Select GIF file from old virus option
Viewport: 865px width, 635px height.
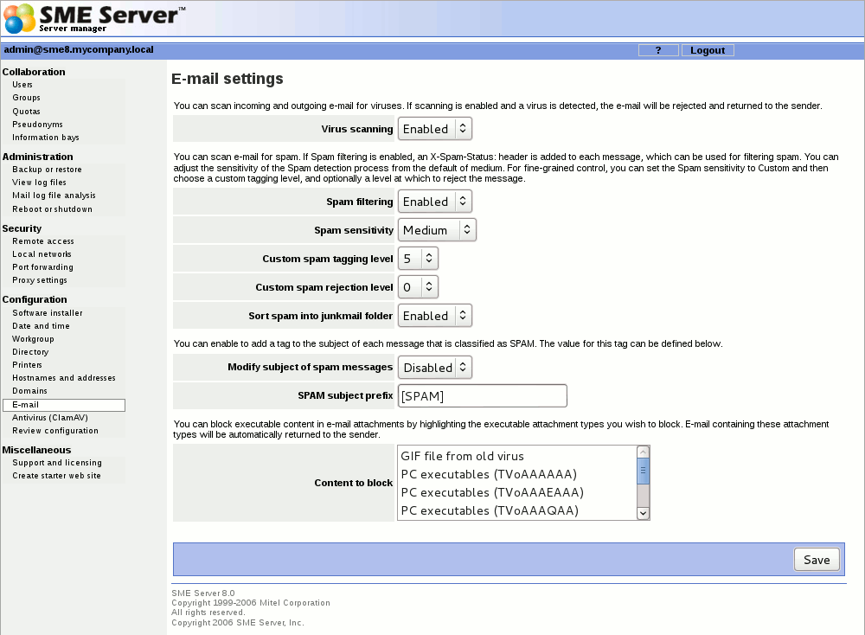[x=517, y=456]
